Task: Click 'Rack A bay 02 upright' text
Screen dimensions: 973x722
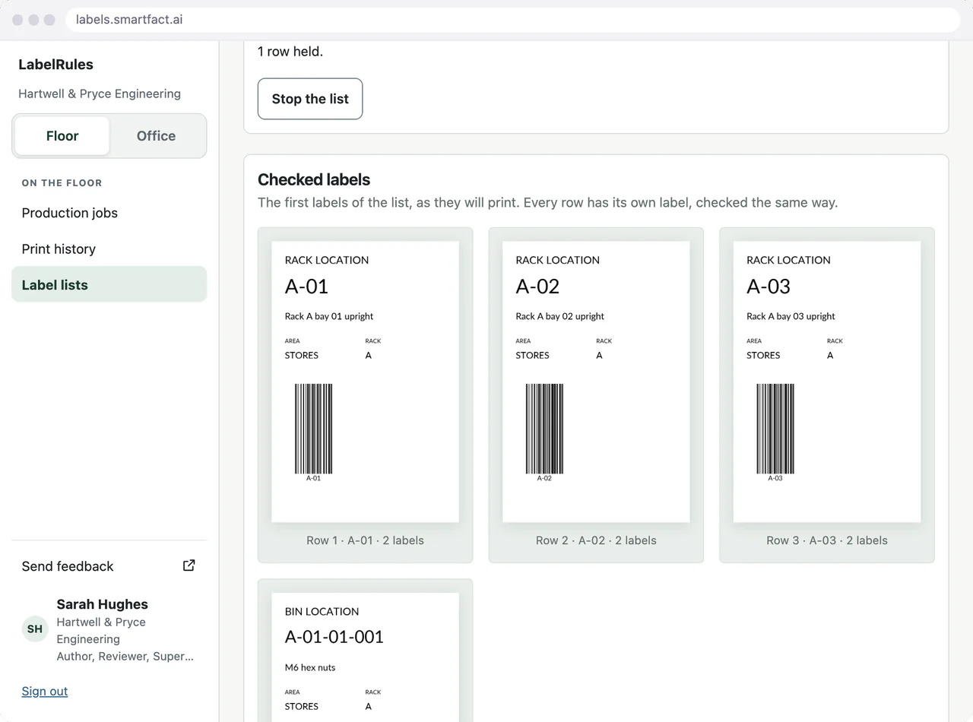Action: click(x=560, y=316)
